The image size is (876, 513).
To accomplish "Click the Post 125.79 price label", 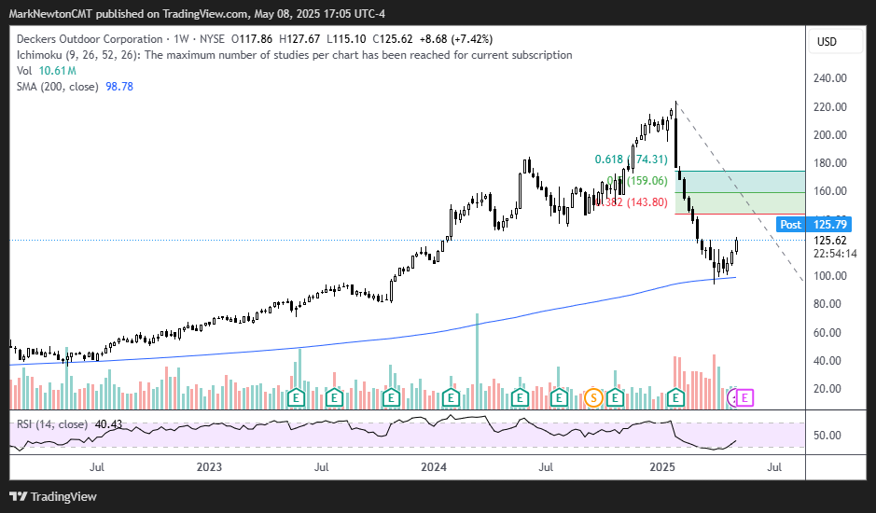I will pos(814,224).
